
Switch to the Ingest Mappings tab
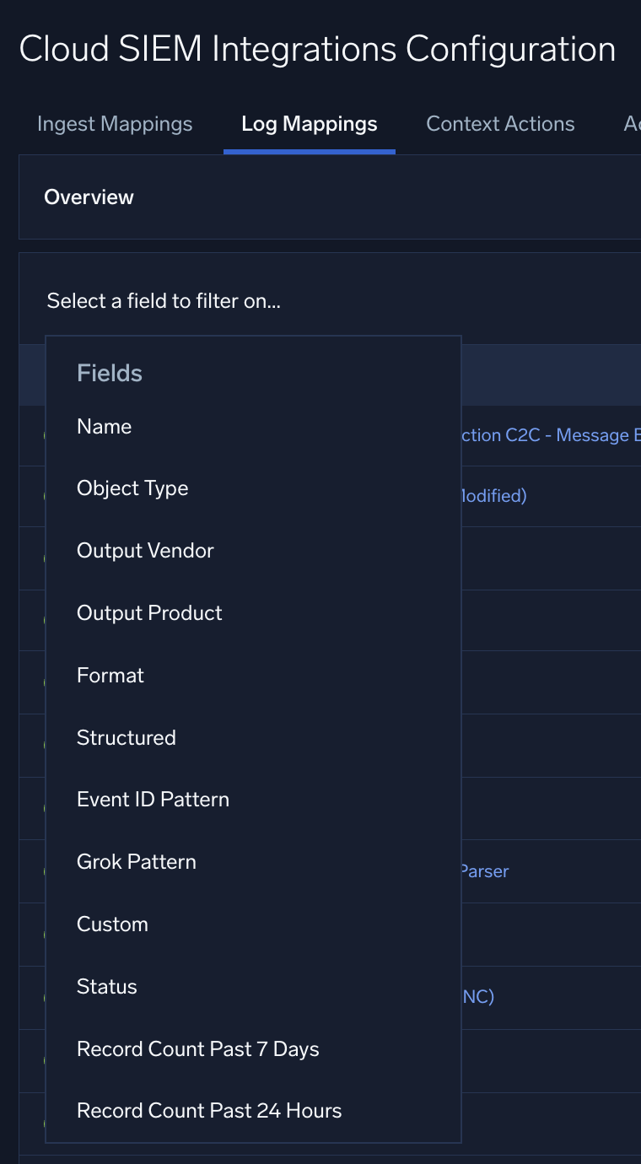[x=114, y=123]
